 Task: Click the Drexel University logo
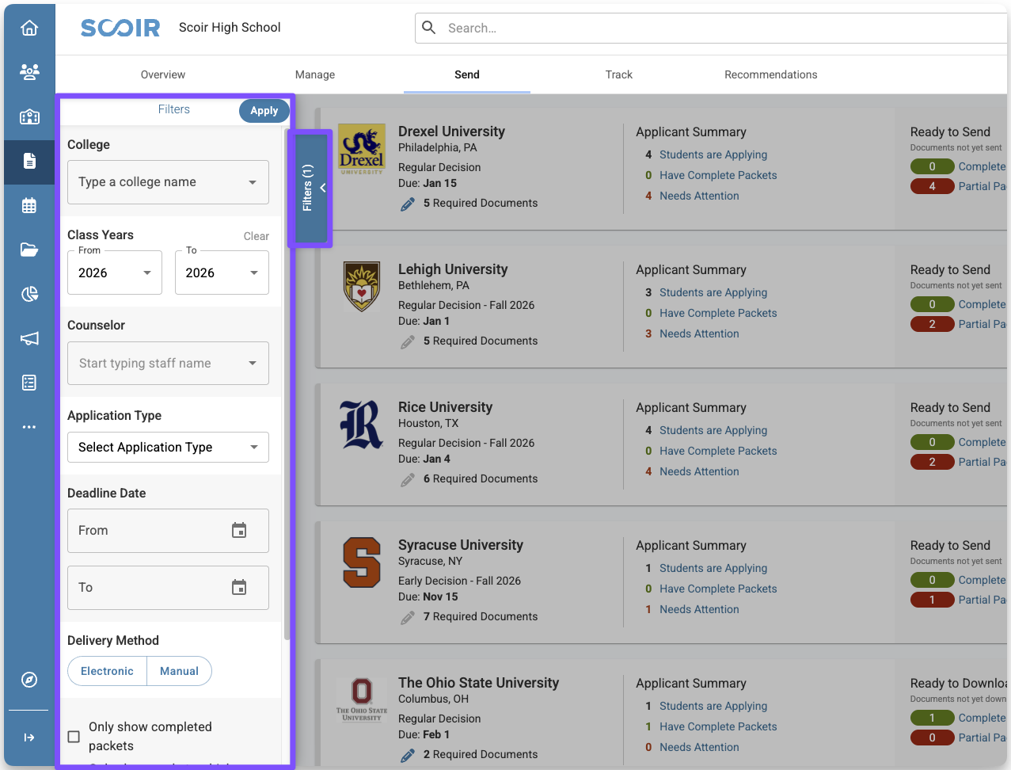pyautogui.click(x=362, y=149)
